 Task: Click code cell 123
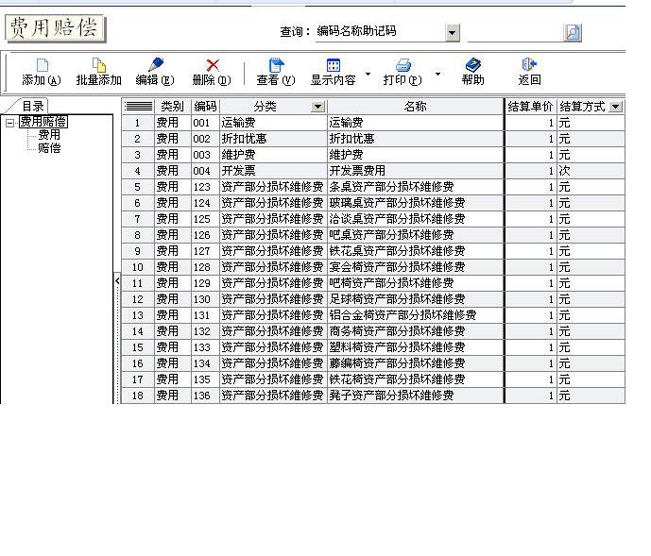[206, 187]
